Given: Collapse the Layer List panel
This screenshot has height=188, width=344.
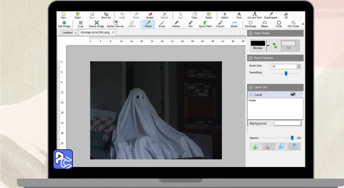Looking at the screenshot, I should click(x=251, y=87).
